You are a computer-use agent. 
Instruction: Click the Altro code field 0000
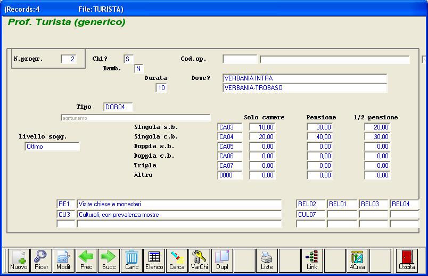pos(230,175)
